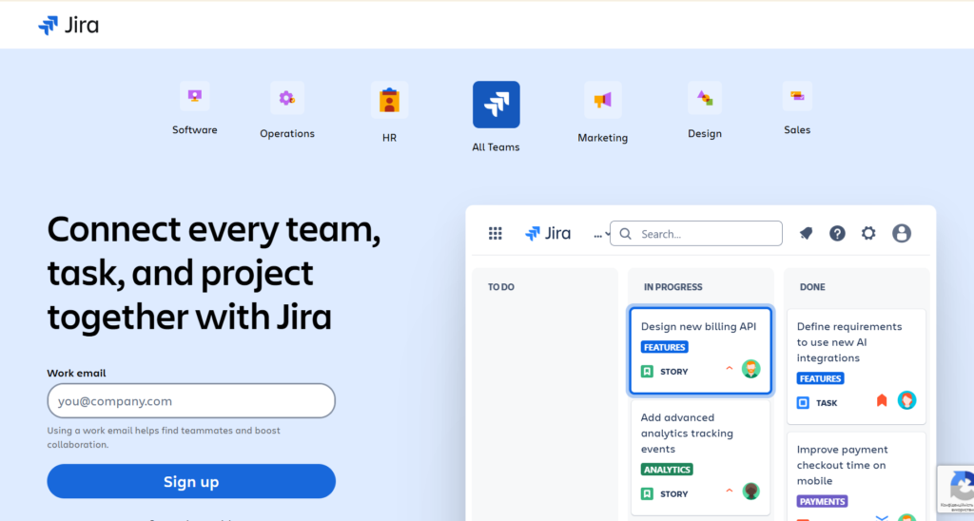Open the profile avatar icon
The width and height of the screenshot is (974, 521).
(x=902, y=234)
